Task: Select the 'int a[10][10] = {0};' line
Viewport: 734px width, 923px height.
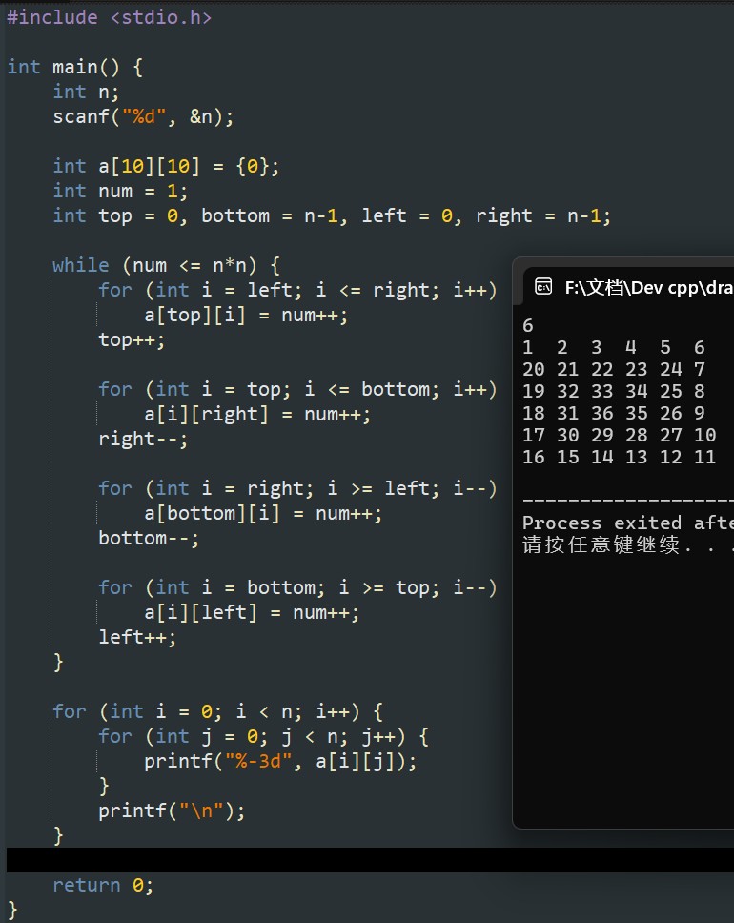Action: pyautogui.click(x=166, y=167)
